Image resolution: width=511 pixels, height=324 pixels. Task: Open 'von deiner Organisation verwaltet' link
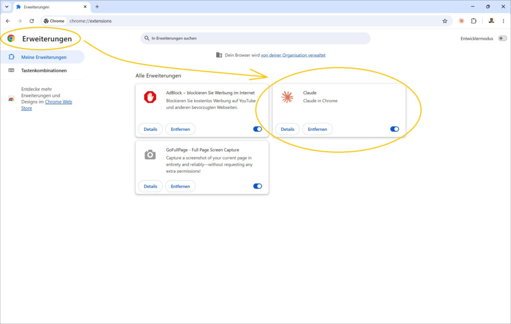(293, 55)
